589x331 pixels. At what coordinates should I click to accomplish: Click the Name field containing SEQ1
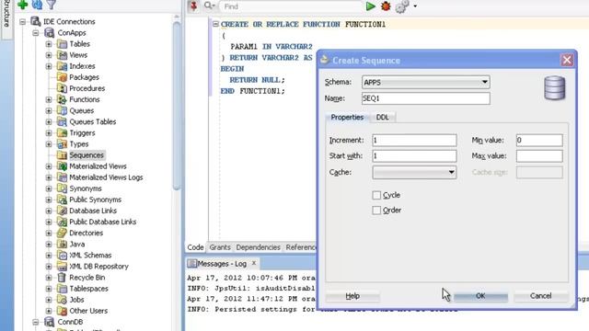(x=425, y=98)
